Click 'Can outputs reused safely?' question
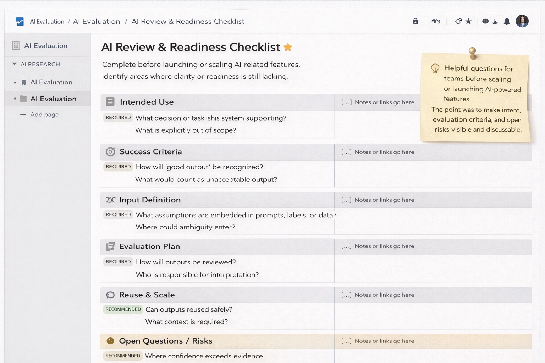 [189, 309]
